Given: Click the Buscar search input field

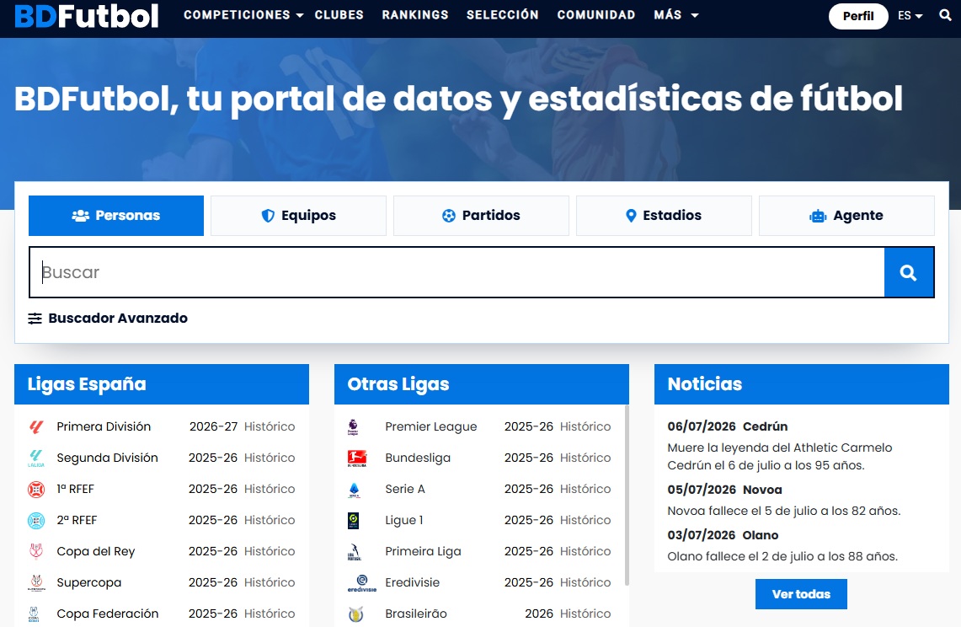Looking at the screenshot, I should (457, 272).
